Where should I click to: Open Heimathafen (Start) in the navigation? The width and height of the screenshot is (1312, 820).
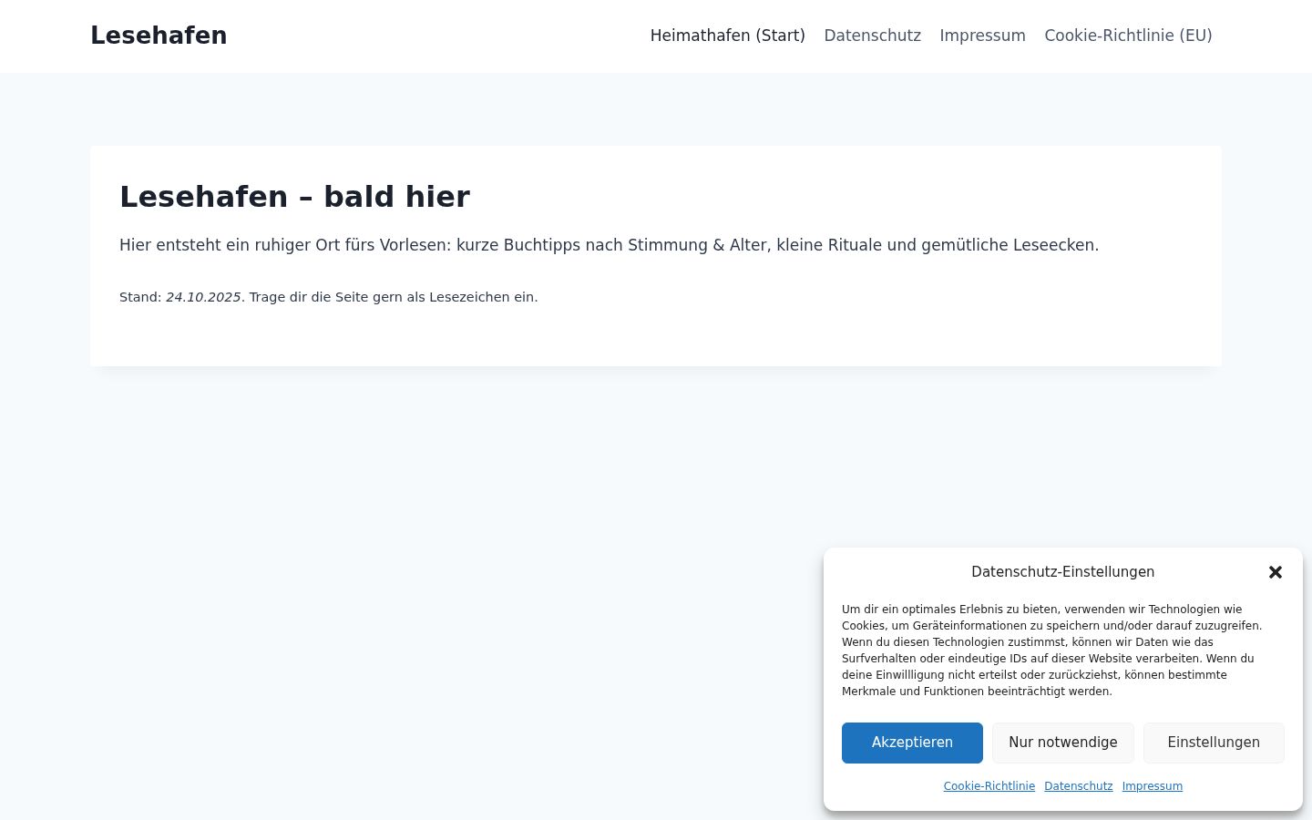tap(728, 36)
